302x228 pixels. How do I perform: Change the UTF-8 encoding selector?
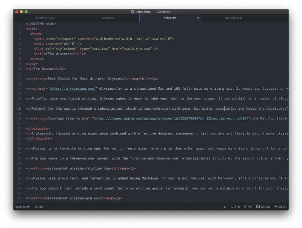pos(235,207)
